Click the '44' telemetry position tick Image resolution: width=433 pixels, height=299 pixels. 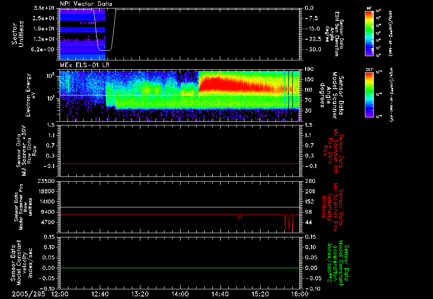[x=308, y=222]
